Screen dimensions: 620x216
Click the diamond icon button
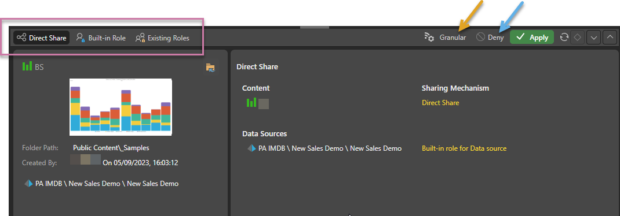(x=578, y=38)
